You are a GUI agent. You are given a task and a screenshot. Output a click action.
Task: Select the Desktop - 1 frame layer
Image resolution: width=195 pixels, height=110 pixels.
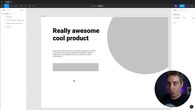[x=7, y=13]
